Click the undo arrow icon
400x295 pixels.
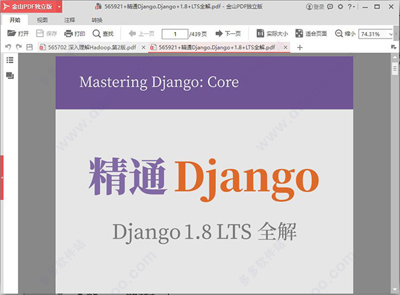(x=8, y=47)
